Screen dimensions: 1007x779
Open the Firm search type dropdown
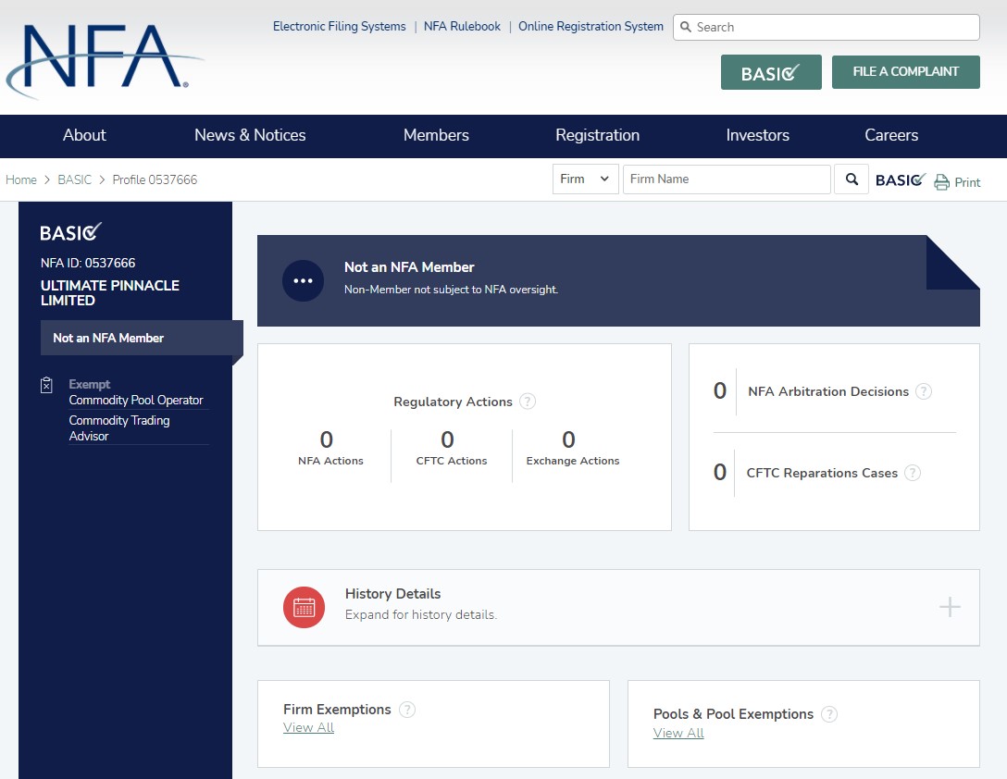(x=585, y=179)
